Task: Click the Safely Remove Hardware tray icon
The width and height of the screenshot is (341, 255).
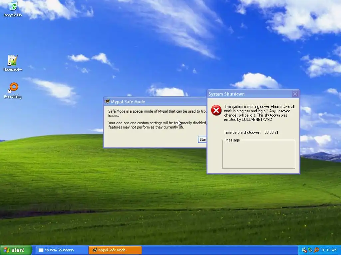Action: click(x=310, y=250)
